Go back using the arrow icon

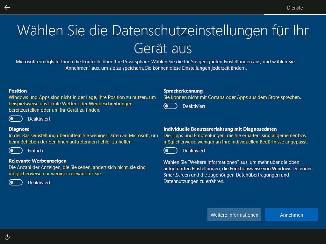7,7
